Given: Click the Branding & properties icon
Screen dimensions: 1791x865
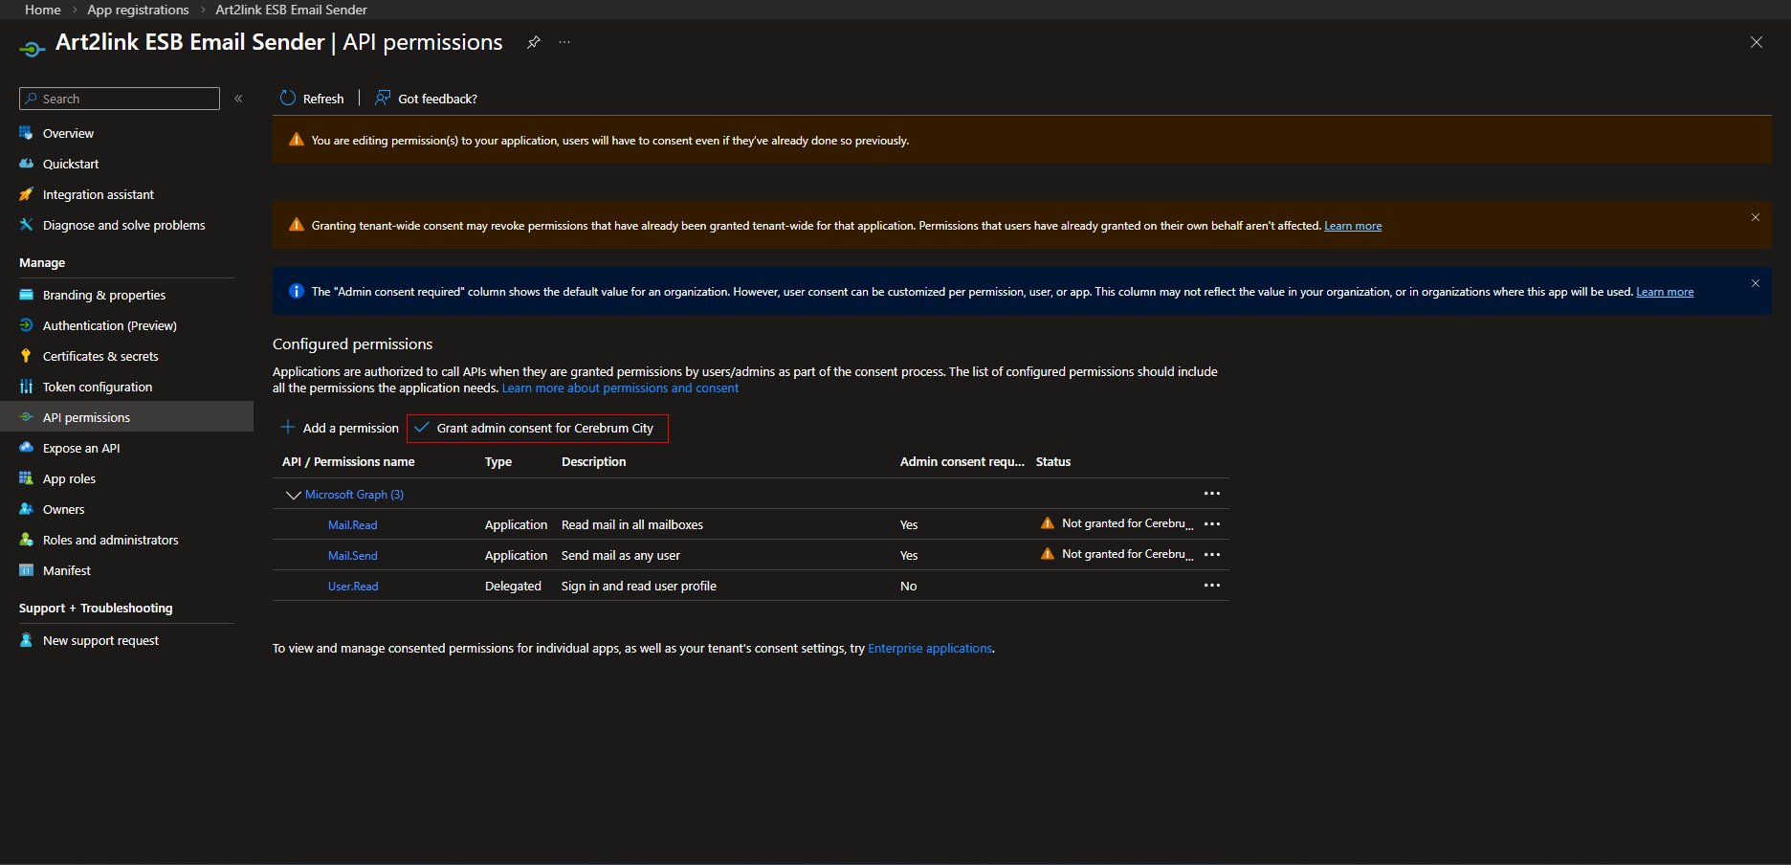Looking at the screenshot, I should (x=26, y=295).
